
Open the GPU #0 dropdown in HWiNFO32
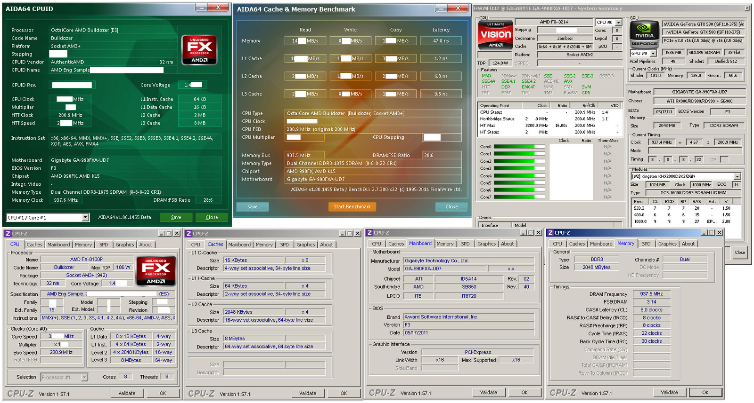(x=653, y=54)
